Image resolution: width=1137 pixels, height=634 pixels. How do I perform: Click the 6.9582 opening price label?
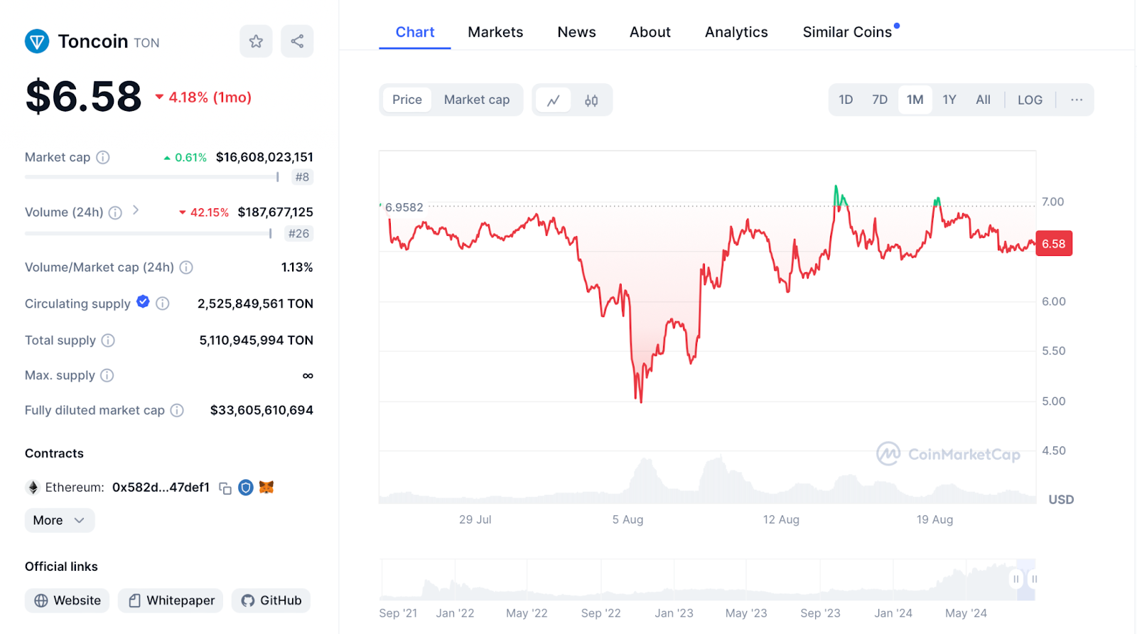click(404, 208)
